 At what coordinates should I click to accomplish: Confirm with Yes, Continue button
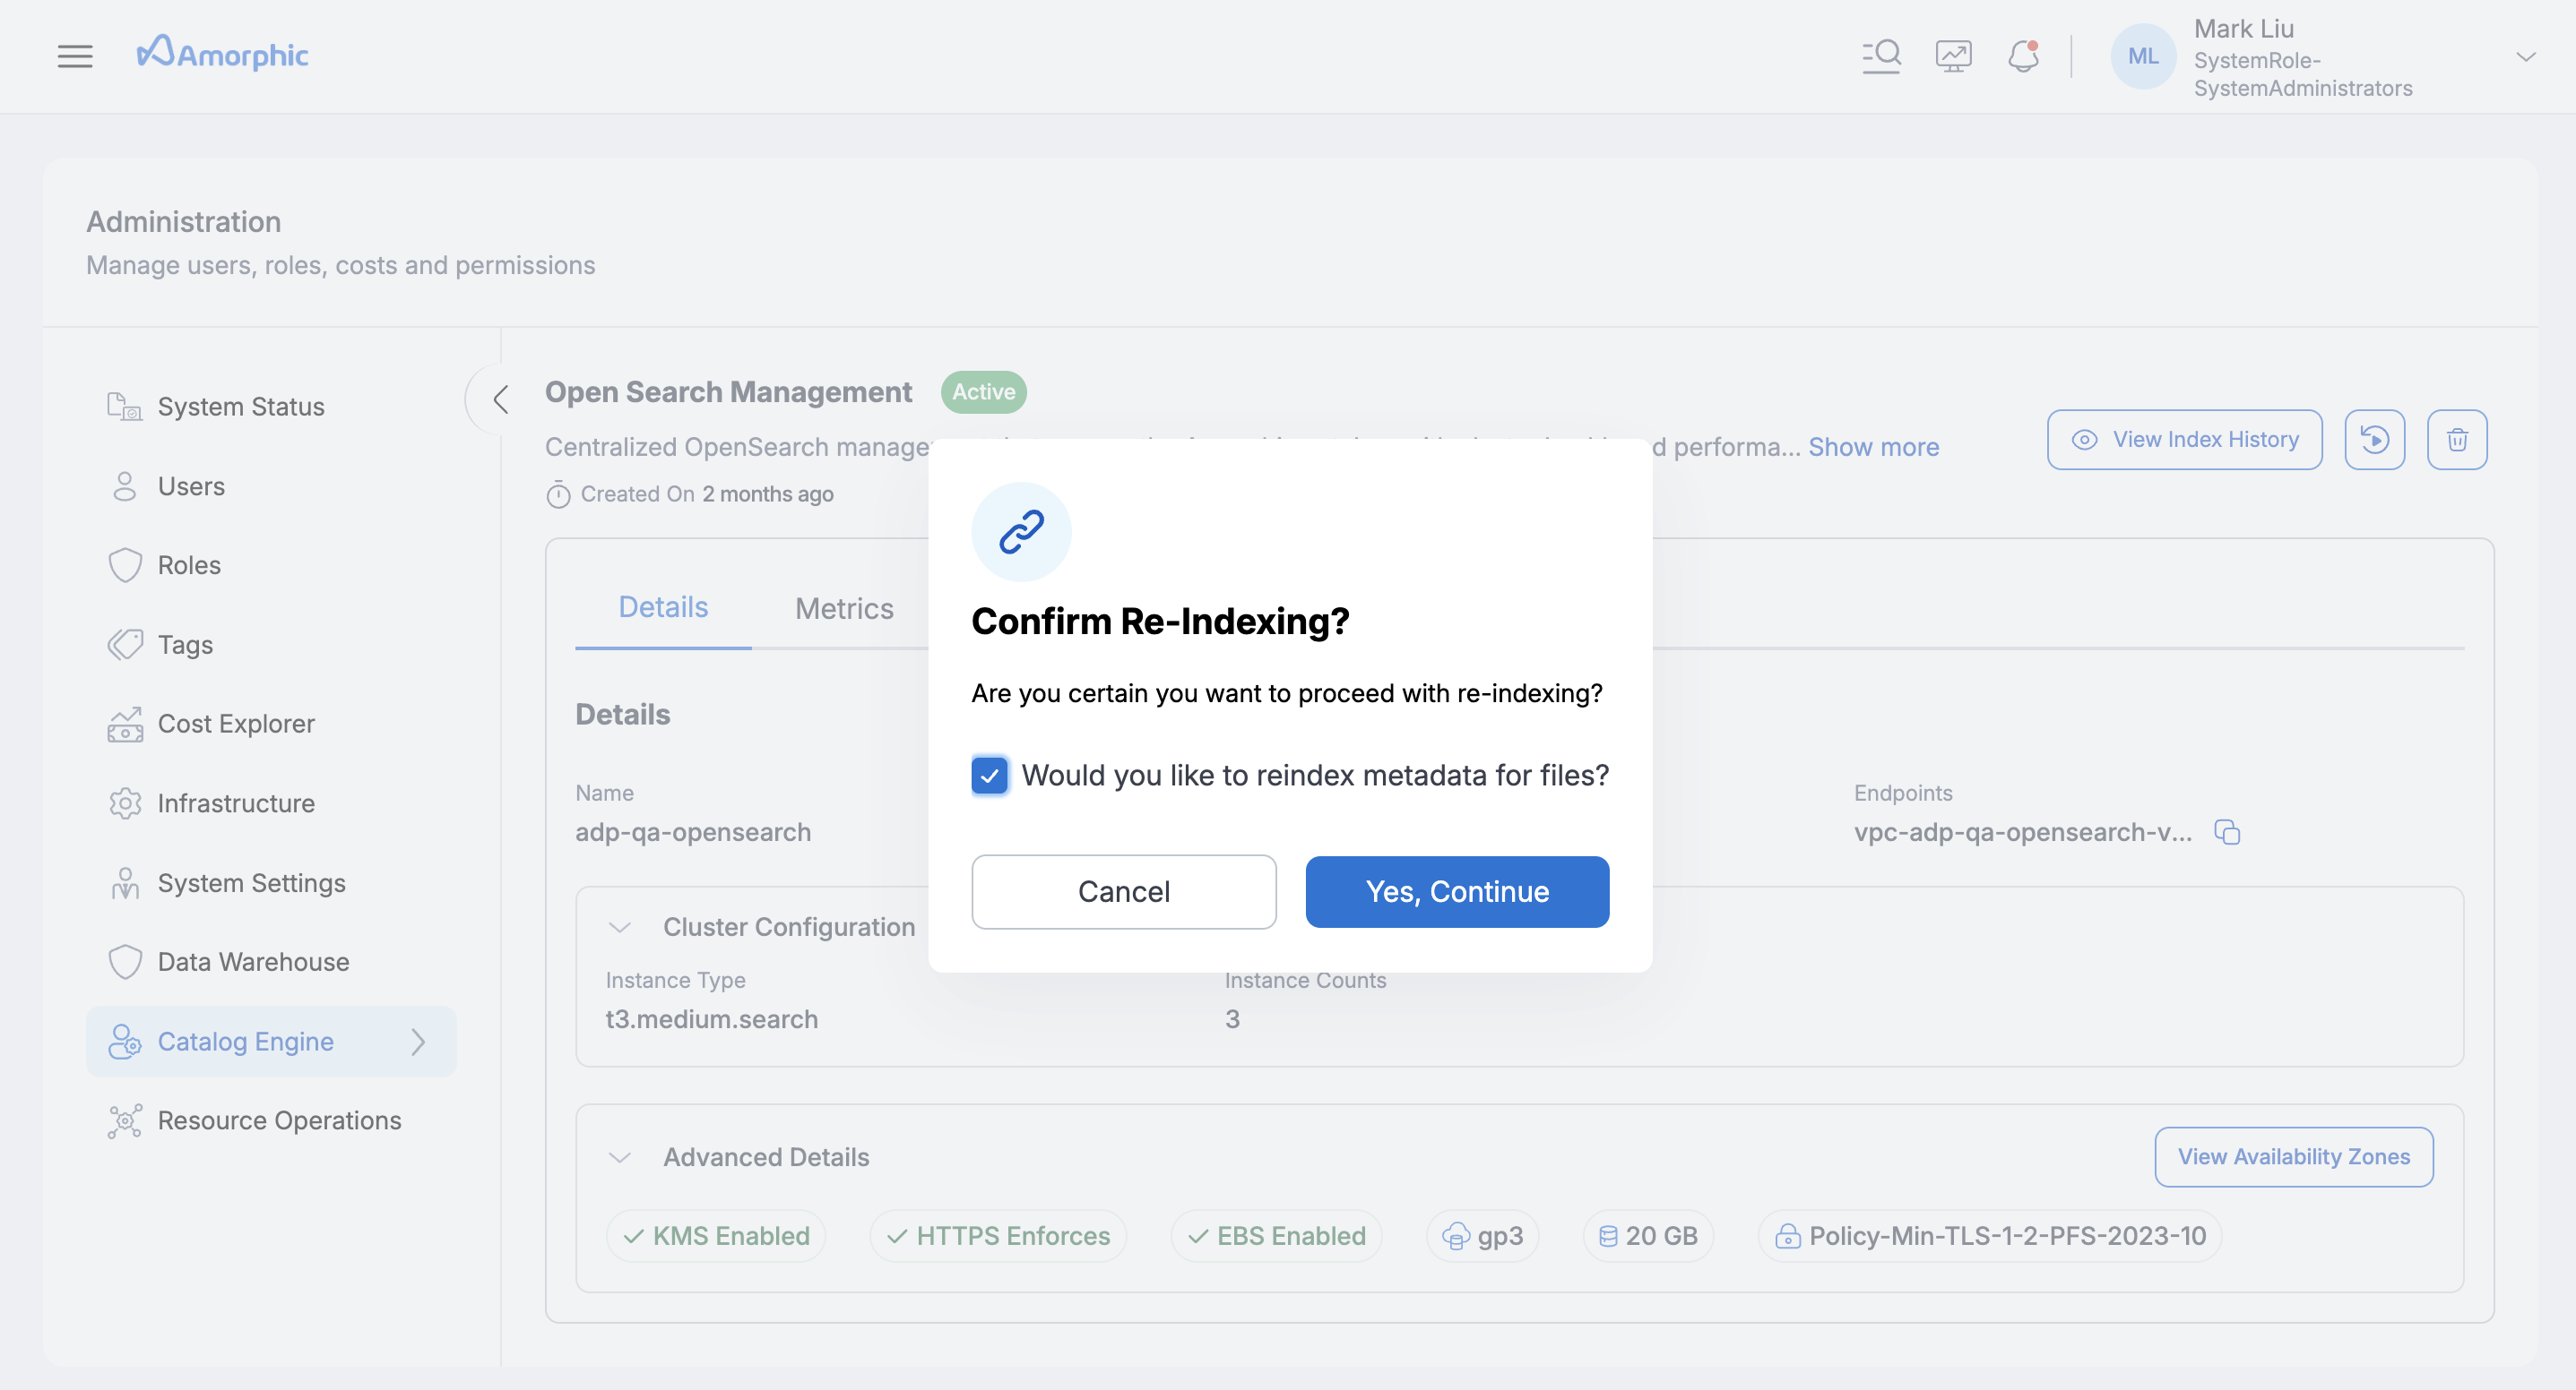pyautogui.click(x=1457, y=891)
